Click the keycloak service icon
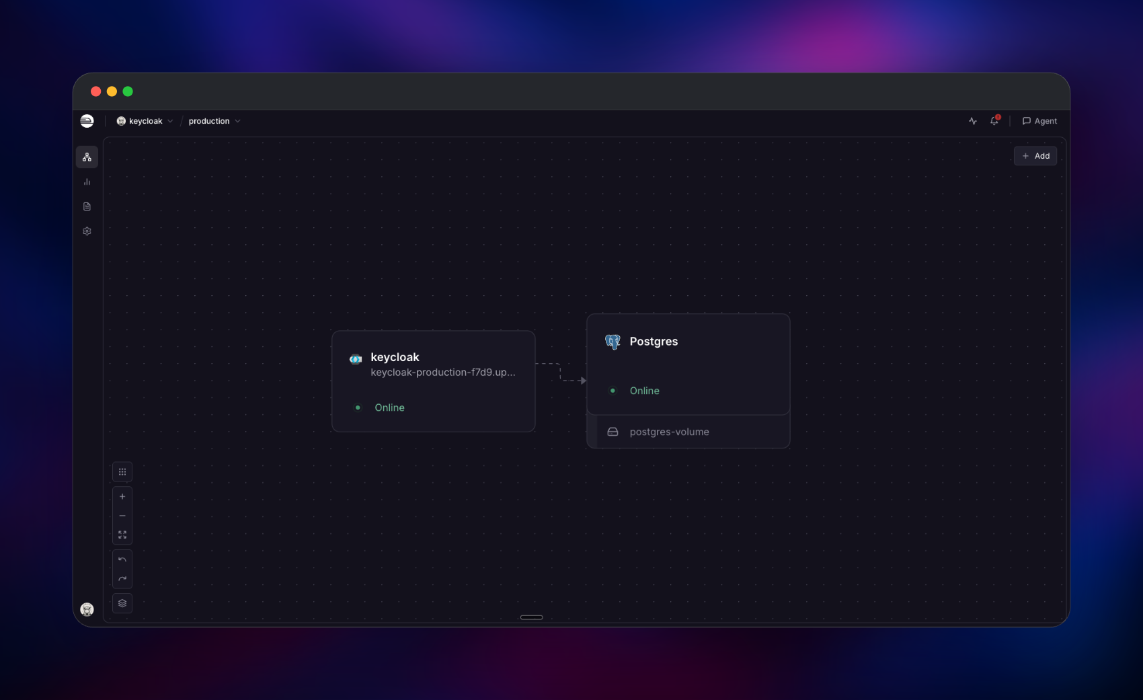This screenshot has height=700, width=1143. pyautogui.click(x=356, y=359)
